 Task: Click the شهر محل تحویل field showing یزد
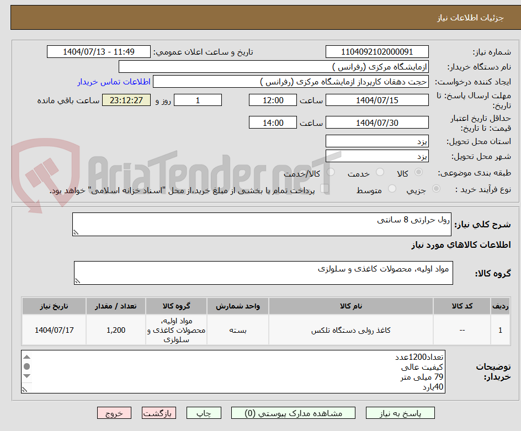(377, 156)
